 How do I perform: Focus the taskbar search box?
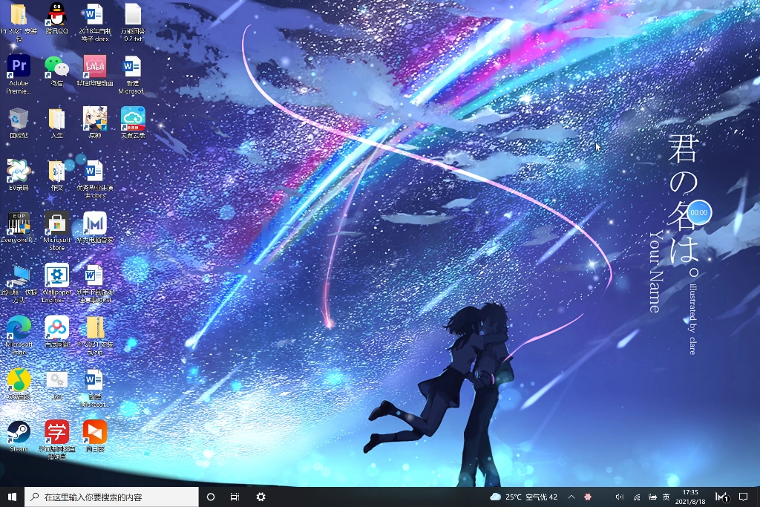pos(111,497)
